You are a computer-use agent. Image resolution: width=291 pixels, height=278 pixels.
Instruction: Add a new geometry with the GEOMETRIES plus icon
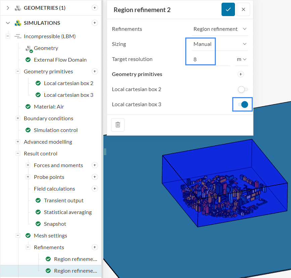[x=94, y=8]
